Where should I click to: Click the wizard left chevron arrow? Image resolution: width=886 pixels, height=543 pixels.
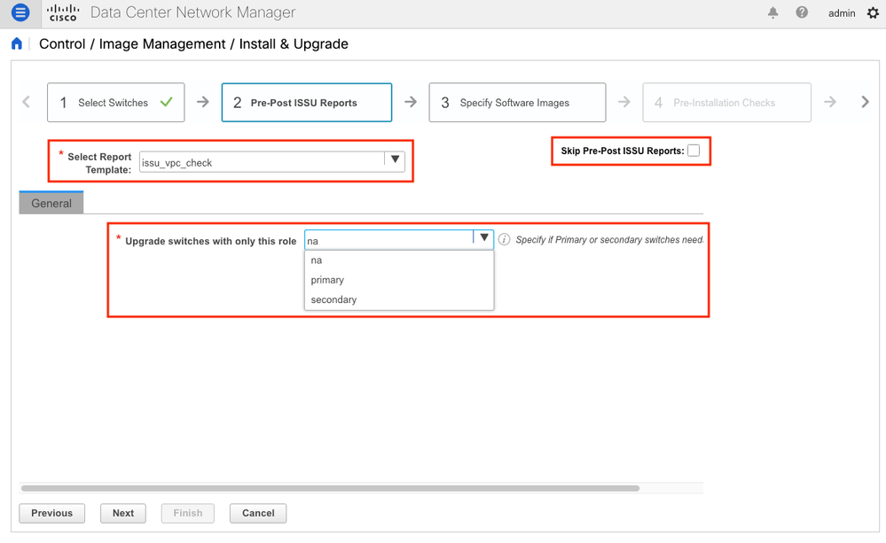click(26, 102)
